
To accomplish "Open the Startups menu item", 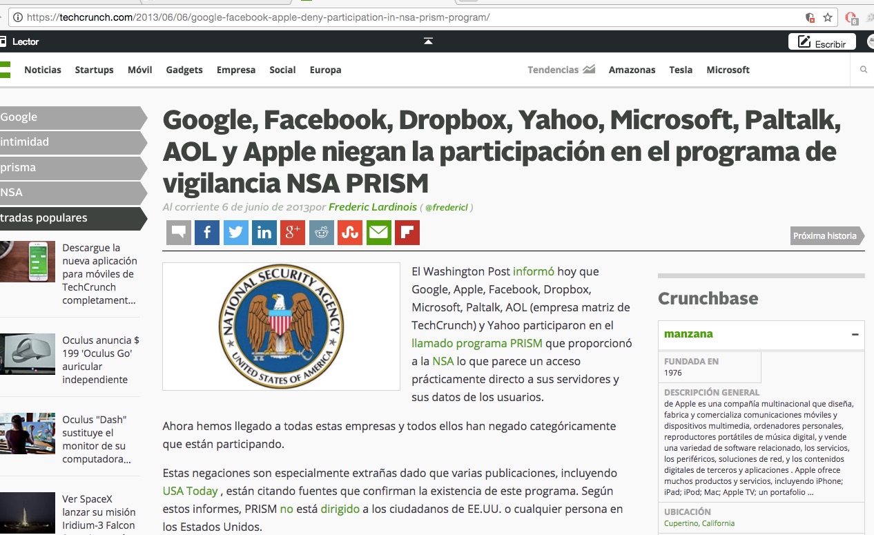I will click(x=95, y=70).
